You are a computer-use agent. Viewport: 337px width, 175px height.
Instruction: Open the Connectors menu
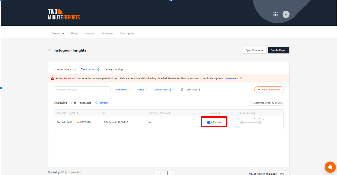(58, 33)
